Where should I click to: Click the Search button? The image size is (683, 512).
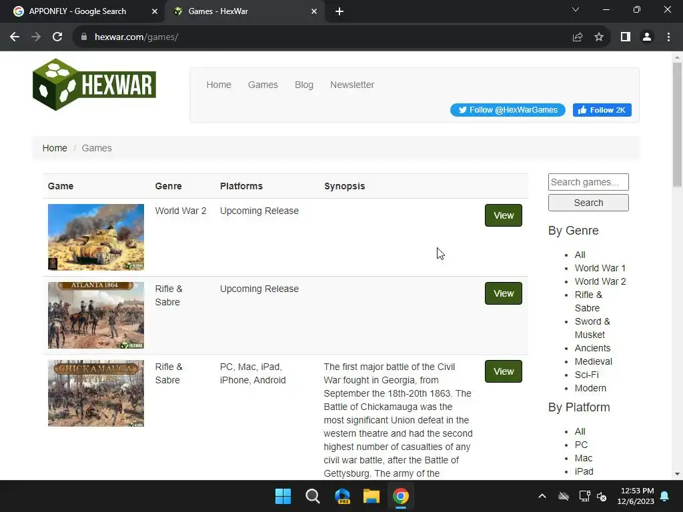588,203
